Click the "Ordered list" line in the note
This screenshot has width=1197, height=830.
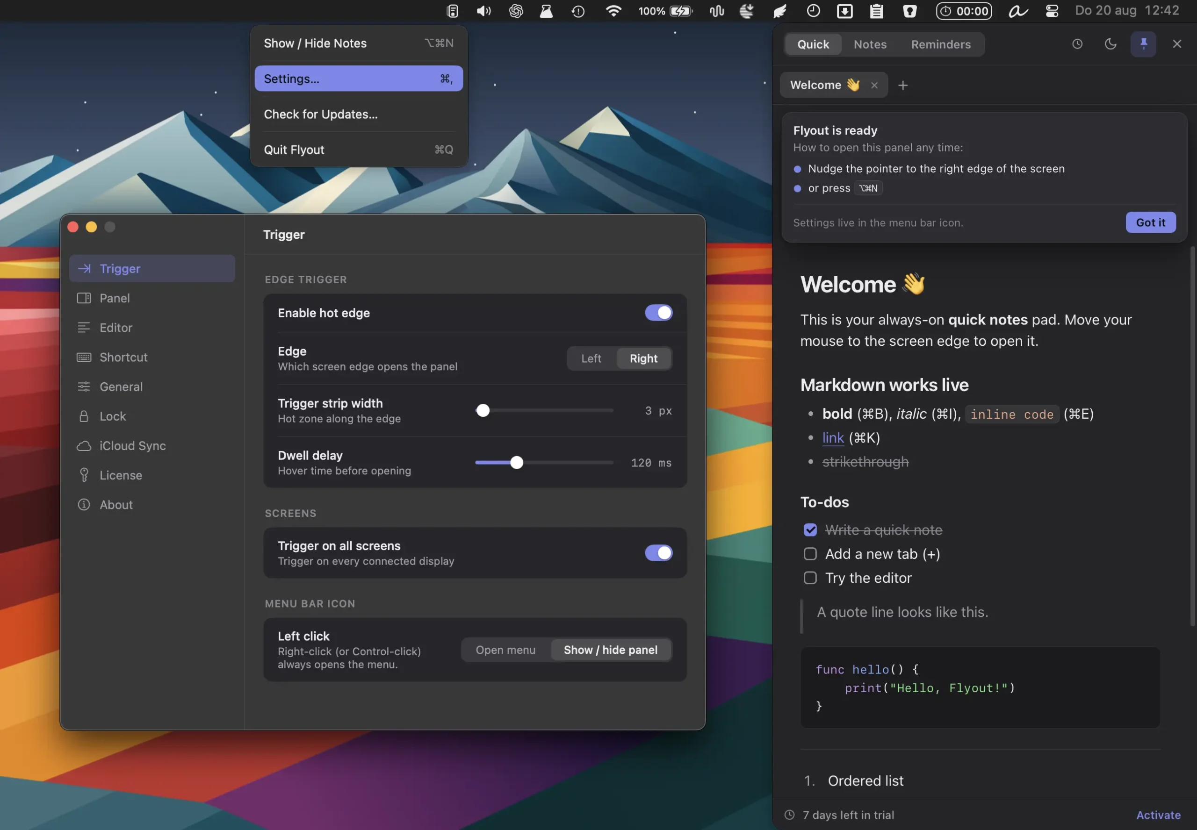(x=865, y=780)
